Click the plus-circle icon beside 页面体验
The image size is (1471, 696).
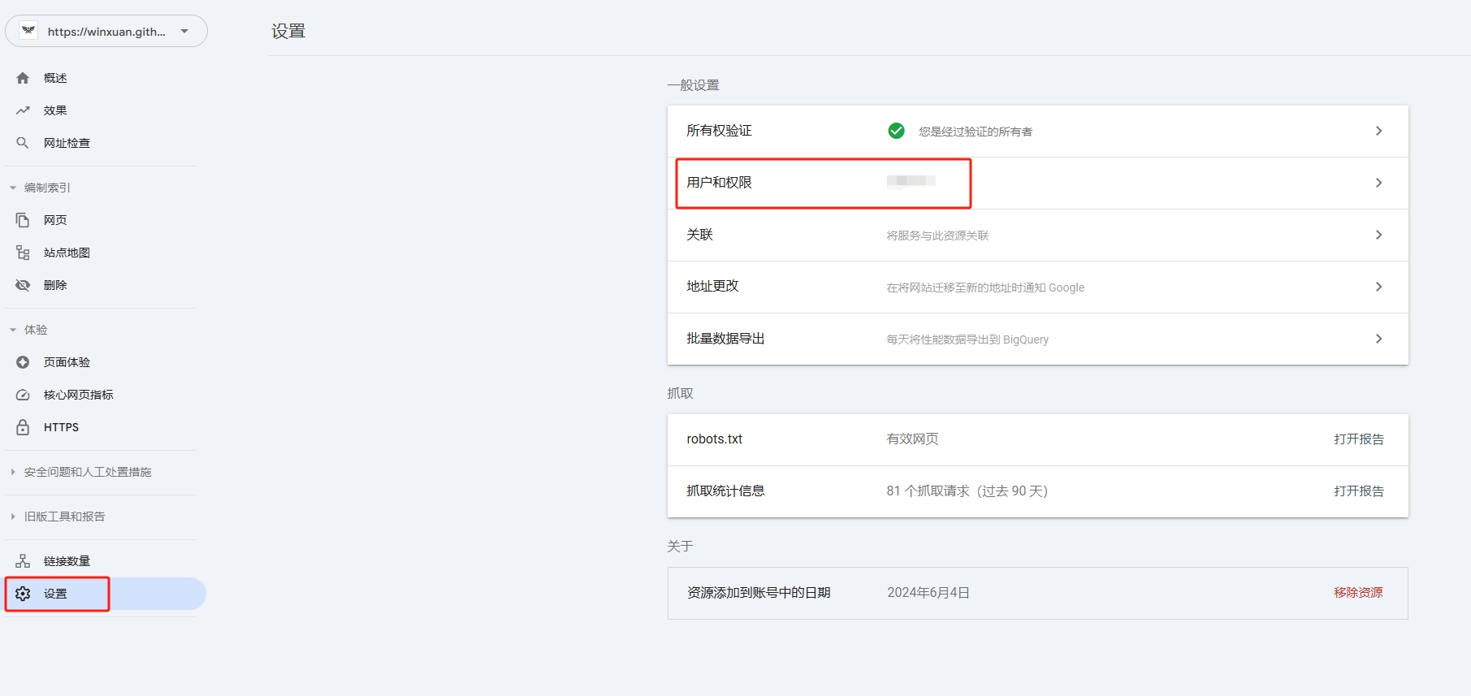(x=23, y=362)
